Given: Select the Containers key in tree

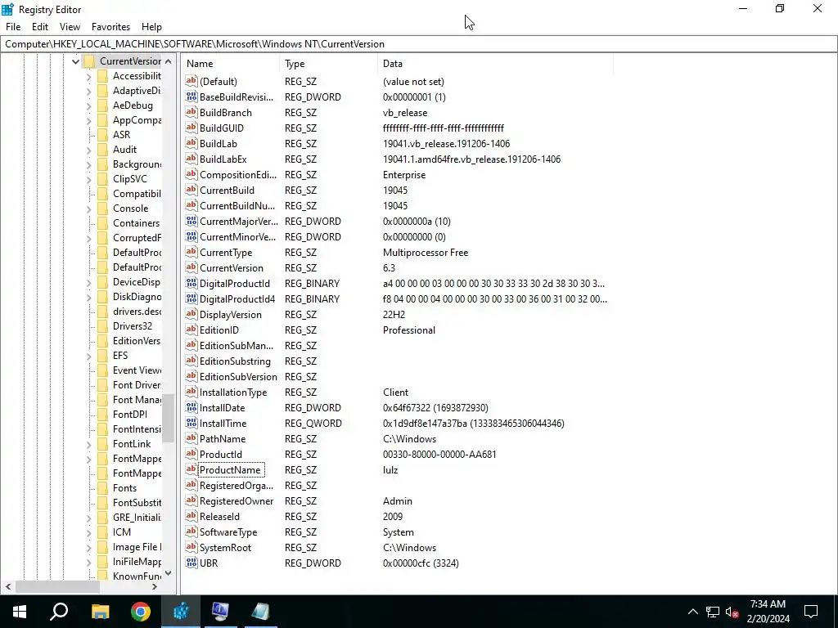Looking at the screenshot, I should (136, 223).
